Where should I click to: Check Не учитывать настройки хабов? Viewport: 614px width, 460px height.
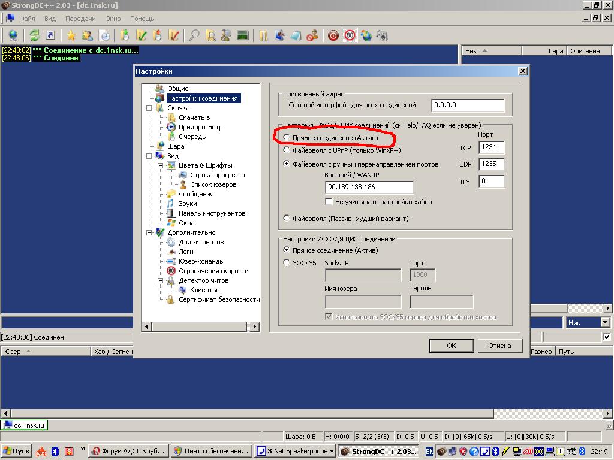click(x=329, y=202)
